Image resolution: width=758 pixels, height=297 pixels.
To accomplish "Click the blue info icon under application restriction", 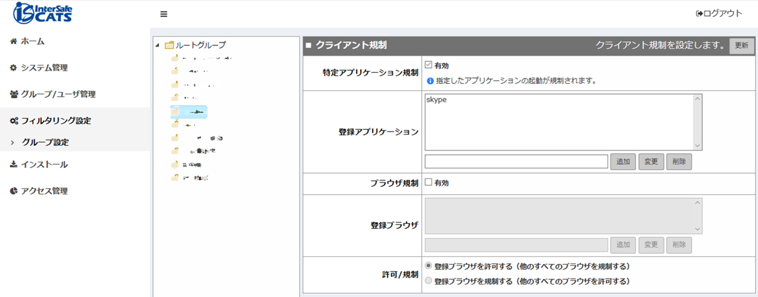I will (x=430, y=81).
